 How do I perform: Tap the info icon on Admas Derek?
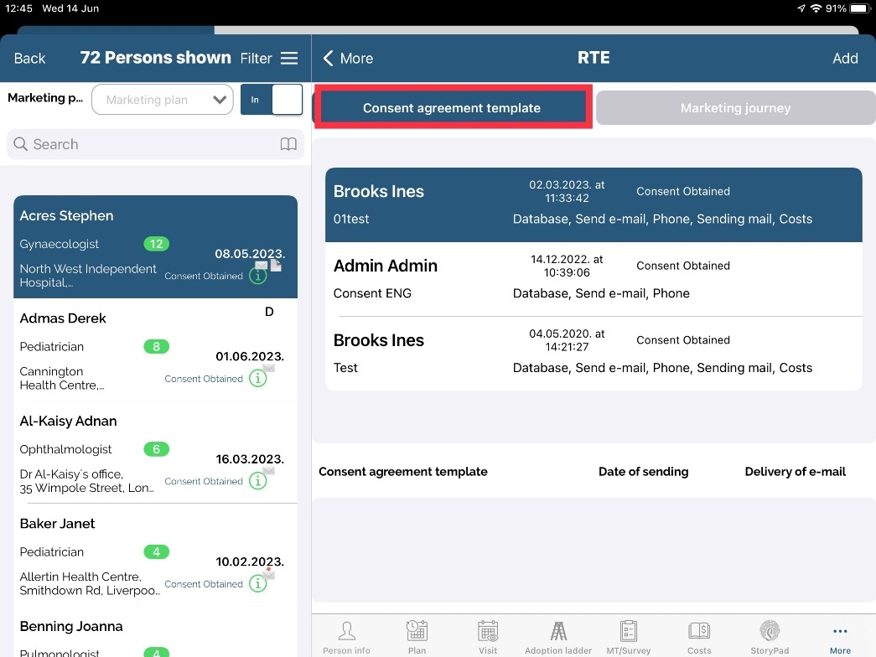pyautogui.click(x=258, y=379)
